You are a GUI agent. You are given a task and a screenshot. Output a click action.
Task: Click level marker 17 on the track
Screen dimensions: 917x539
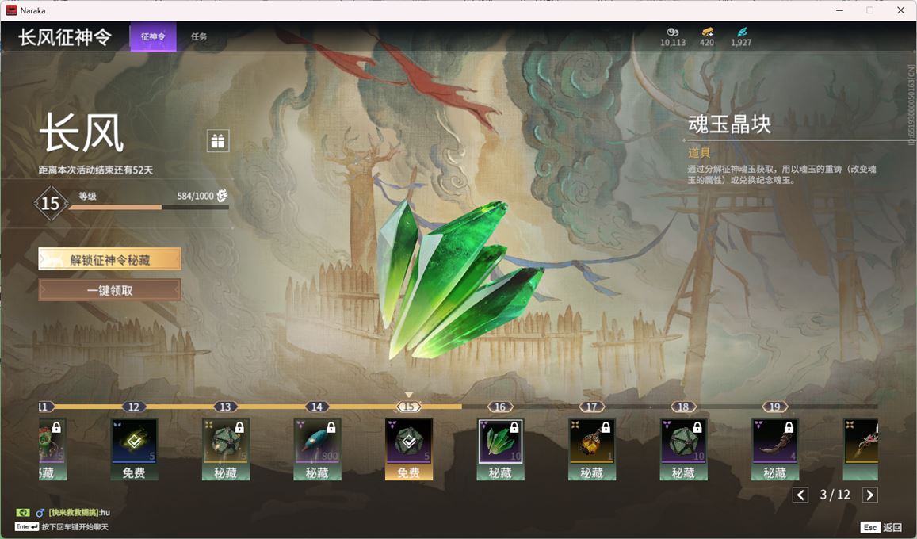[x=592, y=407]
